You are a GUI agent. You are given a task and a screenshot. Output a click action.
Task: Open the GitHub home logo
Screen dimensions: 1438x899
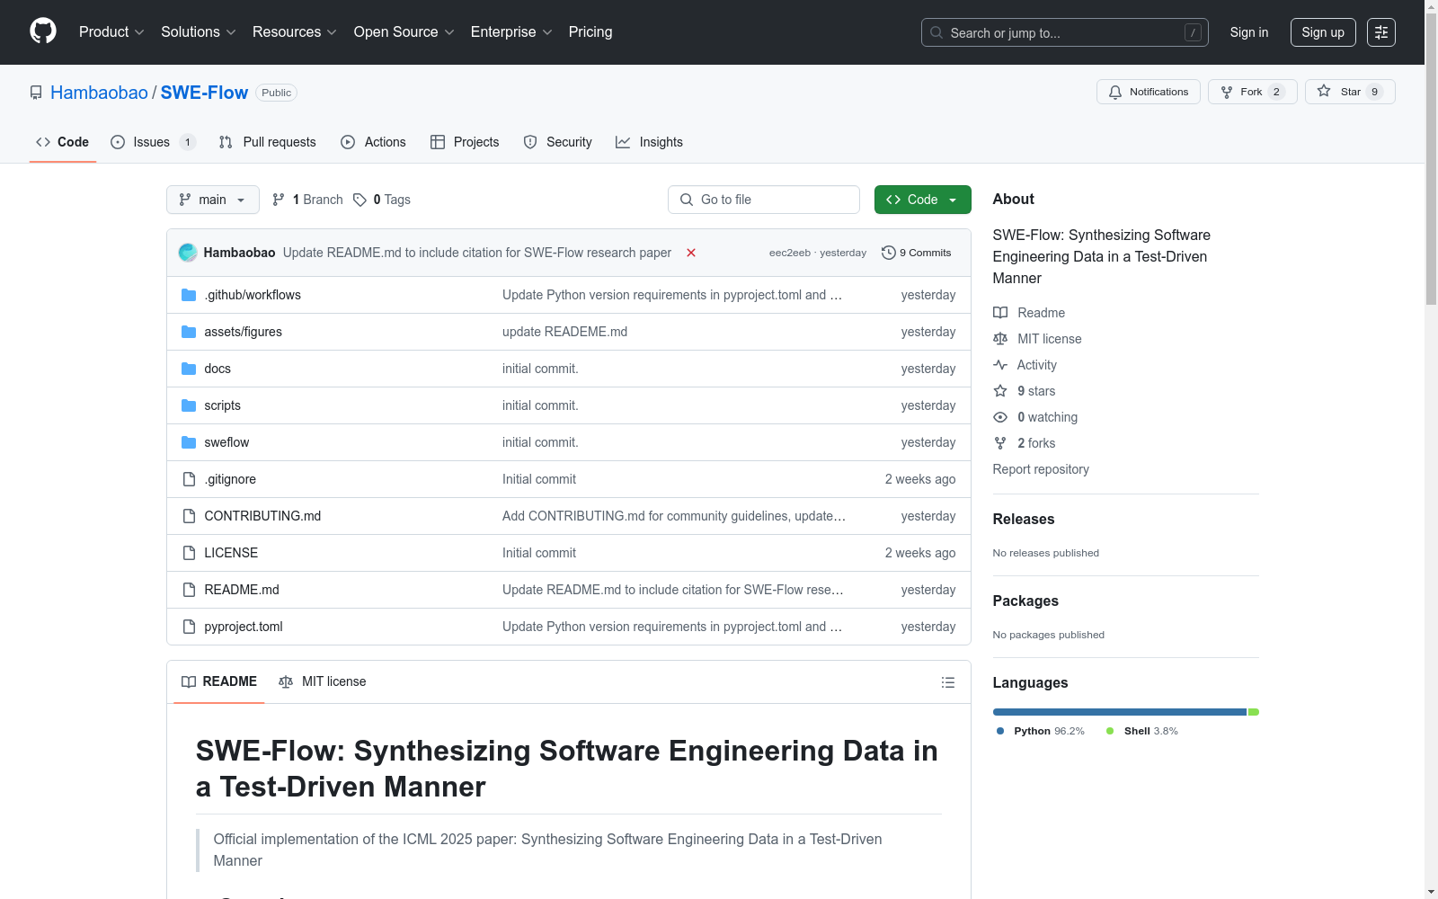(43, 31)
